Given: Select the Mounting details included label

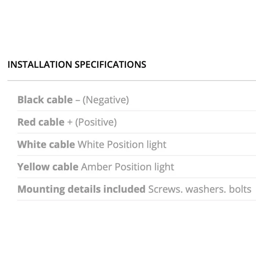Looking at the screenshot, I should (82, 189).
